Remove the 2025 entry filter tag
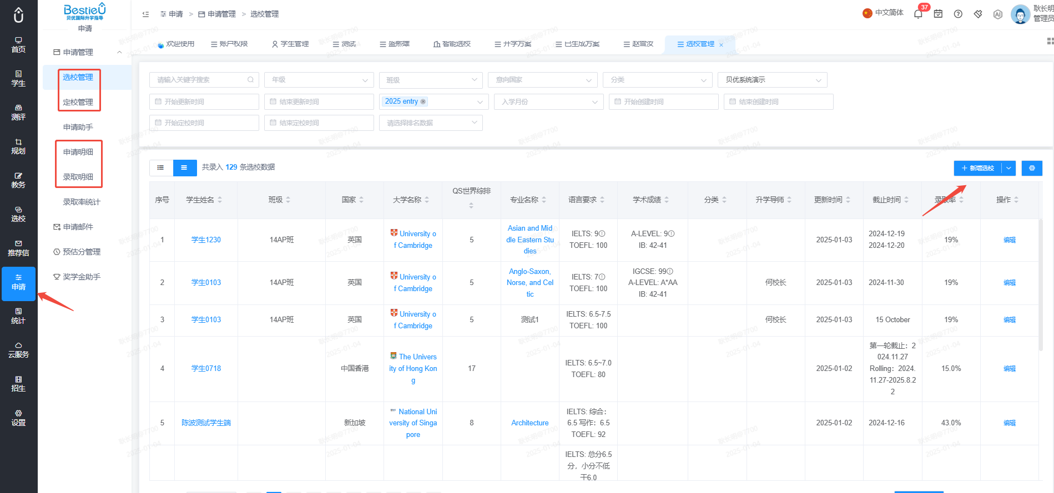This screenshot has height=493, width=1054. pos(423,101)
